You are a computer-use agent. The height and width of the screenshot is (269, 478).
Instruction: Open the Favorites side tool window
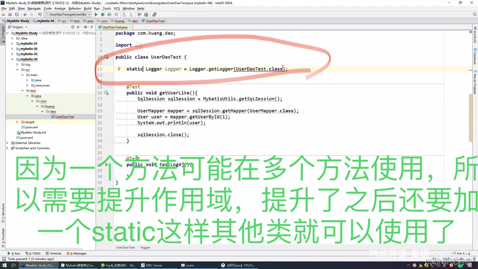[x=3, y=238]
